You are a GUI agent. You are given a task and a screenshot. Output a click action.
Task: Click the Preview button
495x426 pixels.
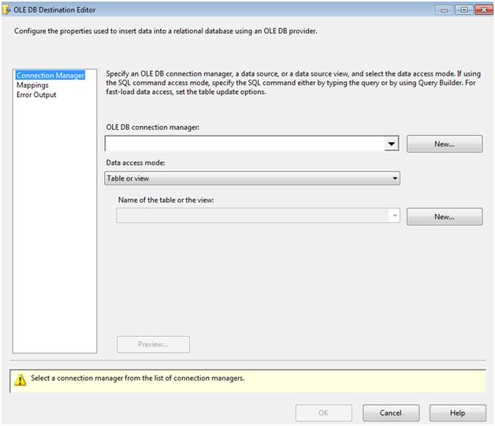click(153, 345)
